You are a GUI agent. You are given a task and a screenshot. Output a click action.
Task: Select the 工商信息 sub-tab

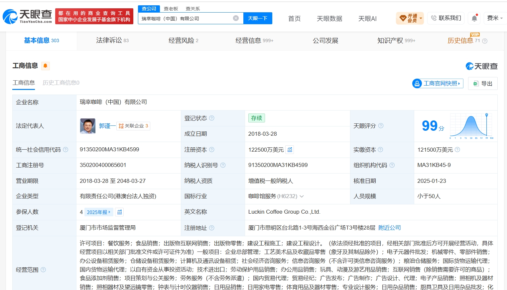click(24, 83)
